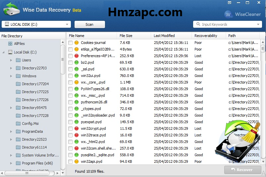The width and height of the screenshot is (266, 177).
Task: Collapse the Local Disk (C:) tree node
Action: coord(3,52)
